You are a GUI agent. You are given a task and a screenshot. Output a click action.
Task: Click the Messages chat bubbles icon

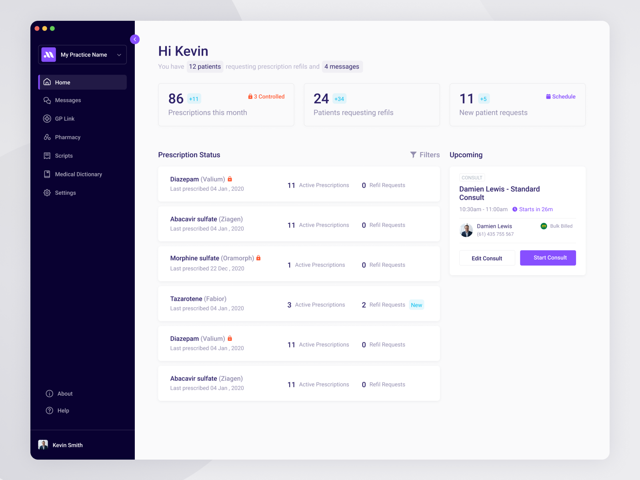pyautogui.click(x=47, y=100)
